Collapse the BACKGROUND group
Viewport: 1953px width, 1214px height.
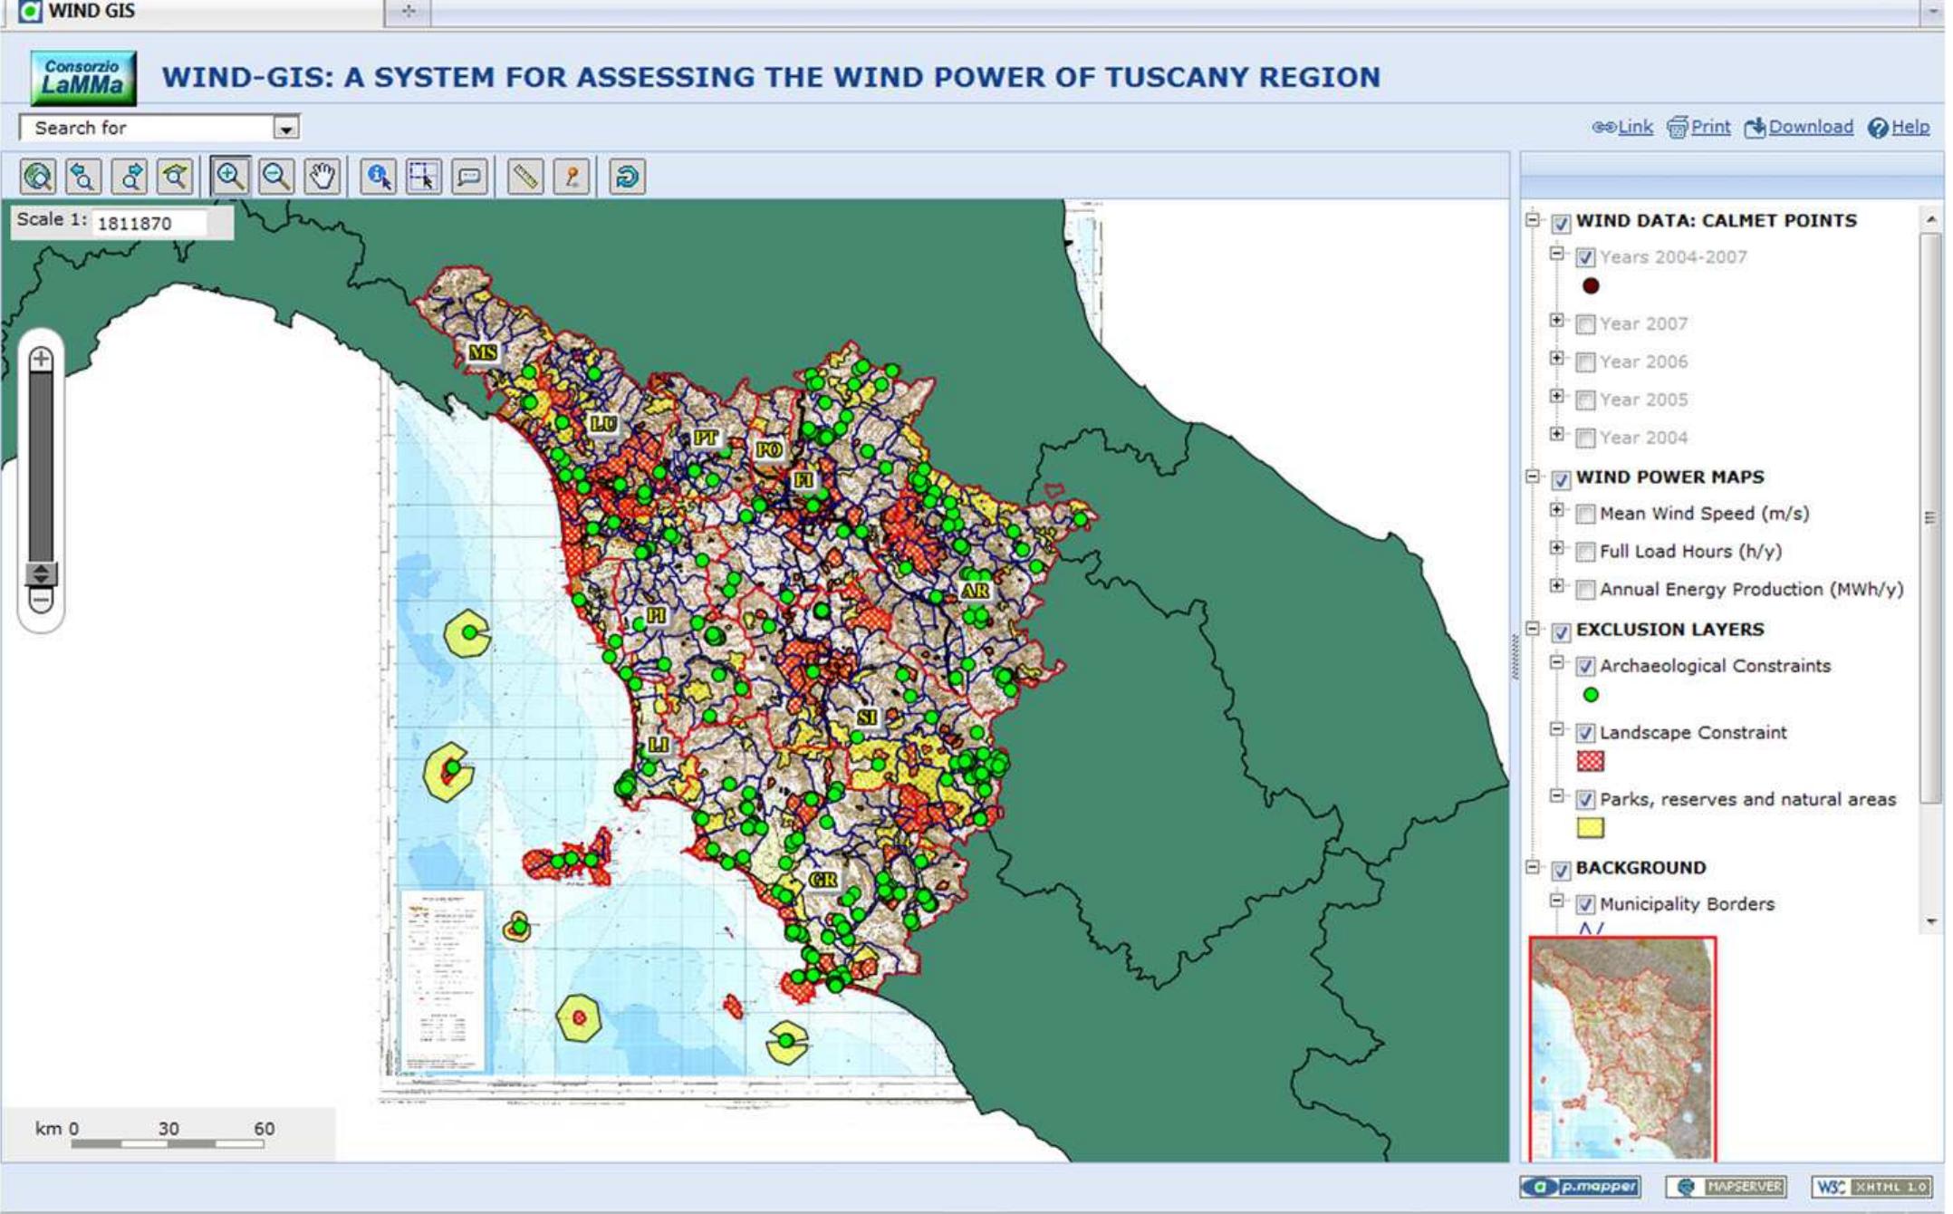pyautogui.click(x=1533, y=867)
